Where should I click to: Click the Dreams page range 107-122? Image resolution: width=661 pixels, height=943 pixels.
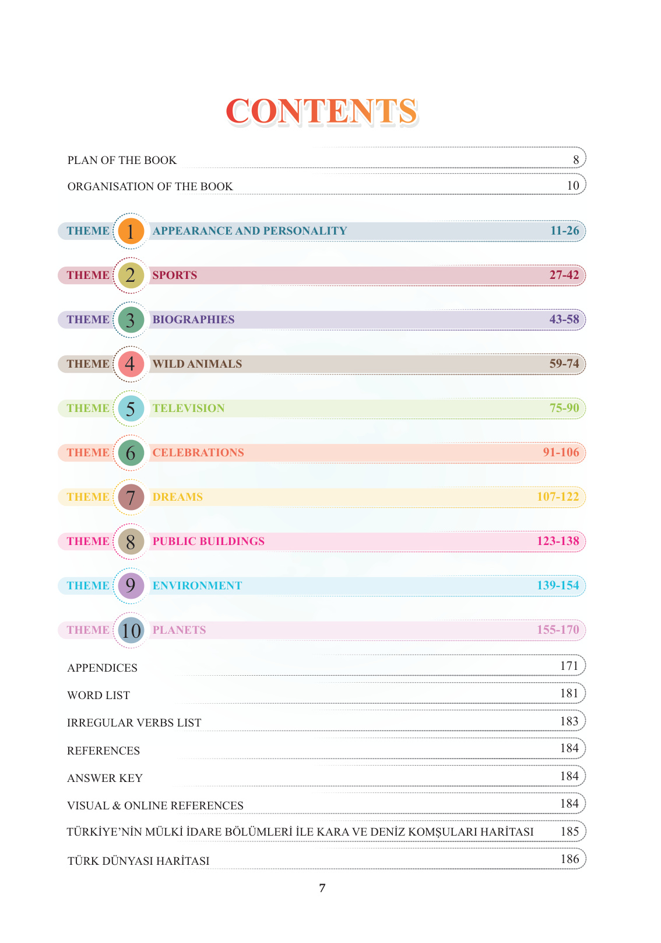[558, 497]
